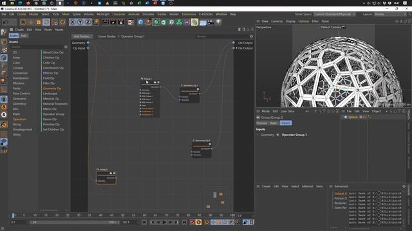Screen dimensions: 412x231
Task: Select the Math asset category
Action: [x=16, y=114]
